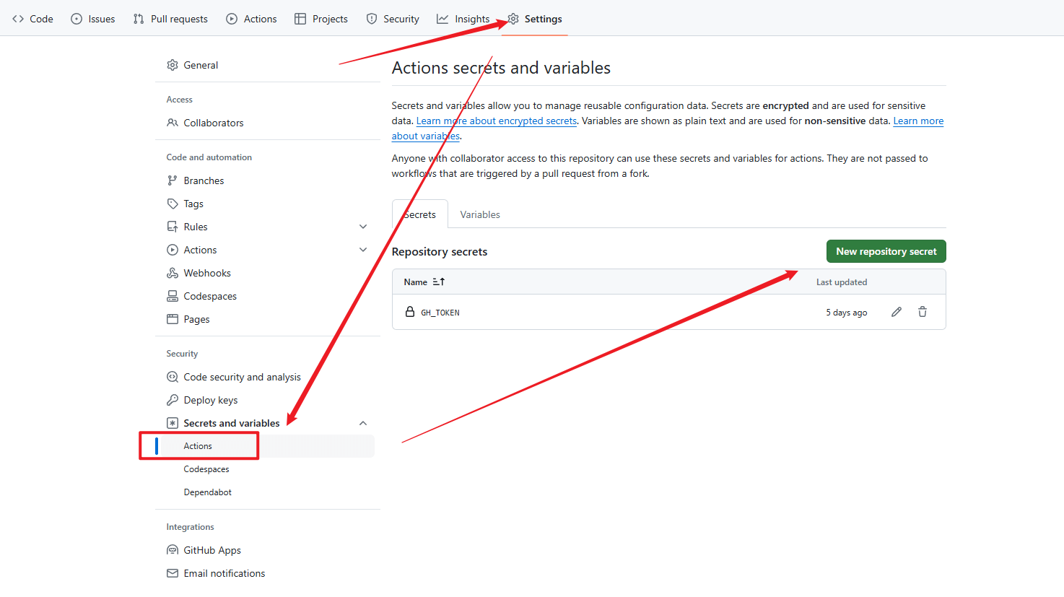Click the GitHub Apps icon under Integrations
Viewport: 1064px width, 597px height.
click(x=173, y=550)
